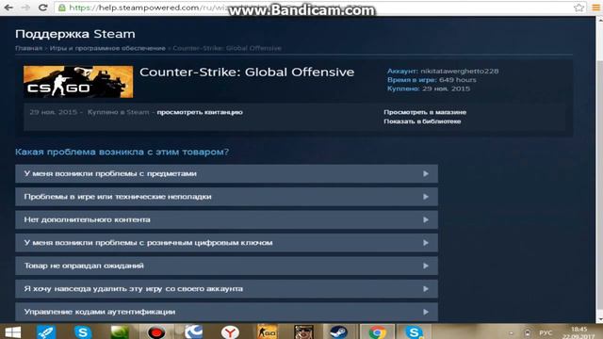This screenshot has height=339, width=603.
Task: Go to Главная breadcrumb link
Action: (29, 48)
